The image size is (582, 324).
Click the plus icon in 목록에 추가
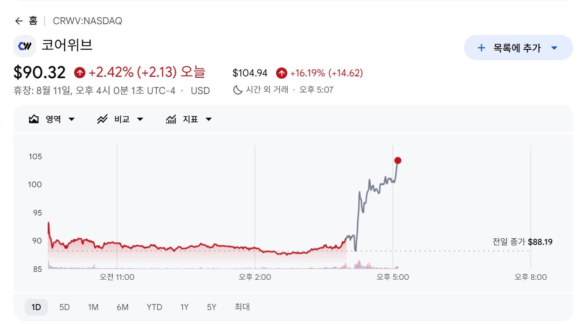pos(481,47)
